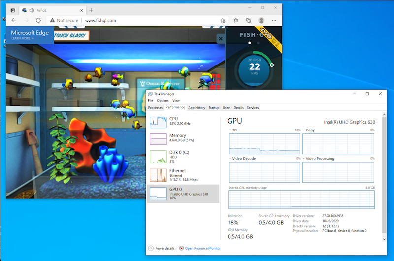Screen dimensions: 394x261
Task: Click the Open Resource Monitor link
Action: point(202,248)
